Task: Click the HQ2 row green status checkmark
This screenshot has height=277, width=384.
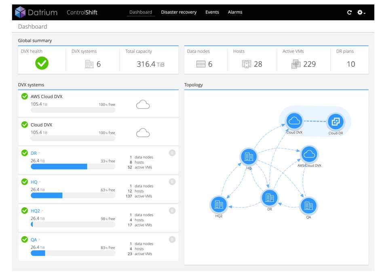Action: click(x=25, y=210)
